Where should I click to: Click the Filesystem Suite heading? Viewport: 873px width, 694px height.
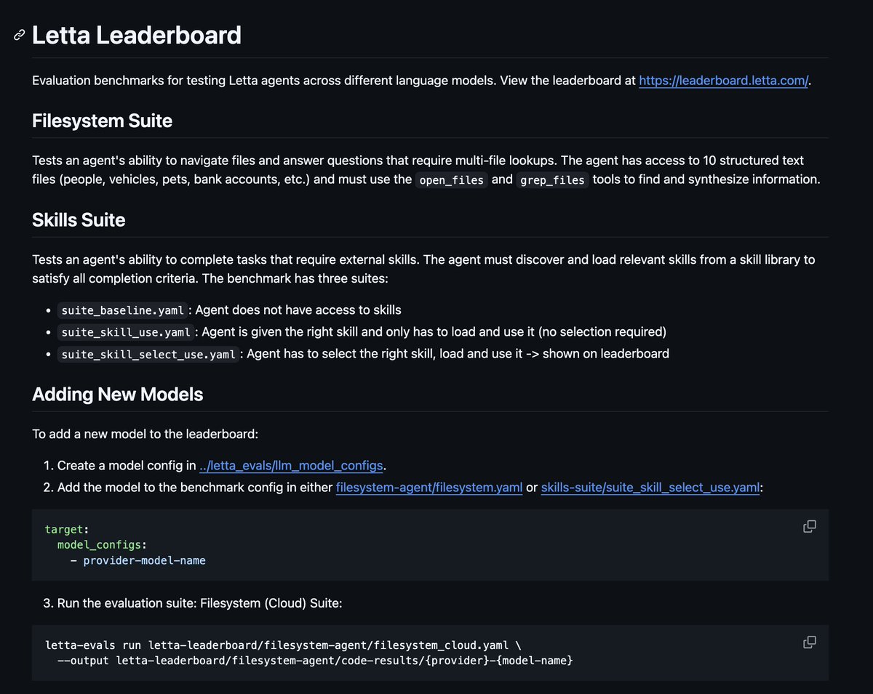102,121
